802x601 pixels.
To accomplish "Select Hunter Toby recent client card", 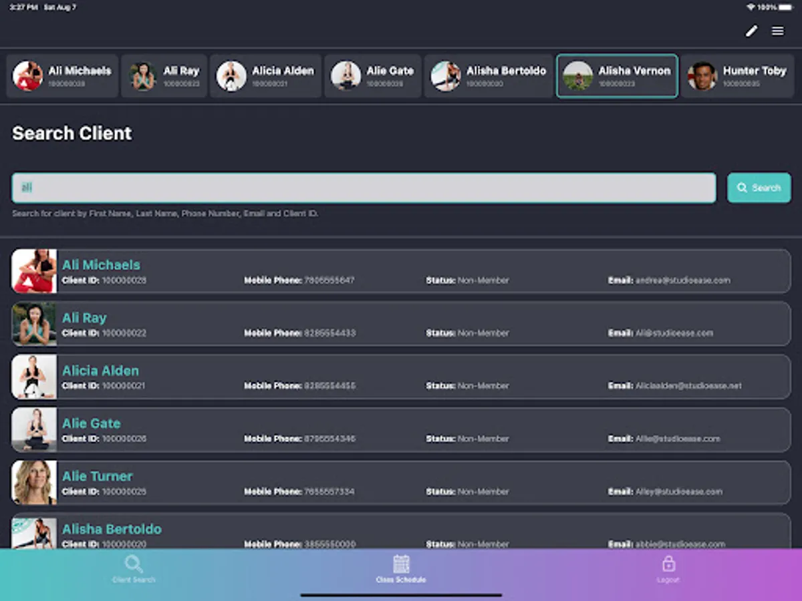I will coord(738,76).
